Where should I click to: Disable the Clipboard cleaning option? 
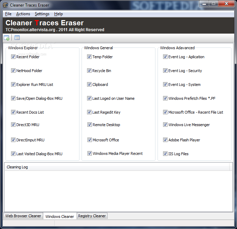89,85
